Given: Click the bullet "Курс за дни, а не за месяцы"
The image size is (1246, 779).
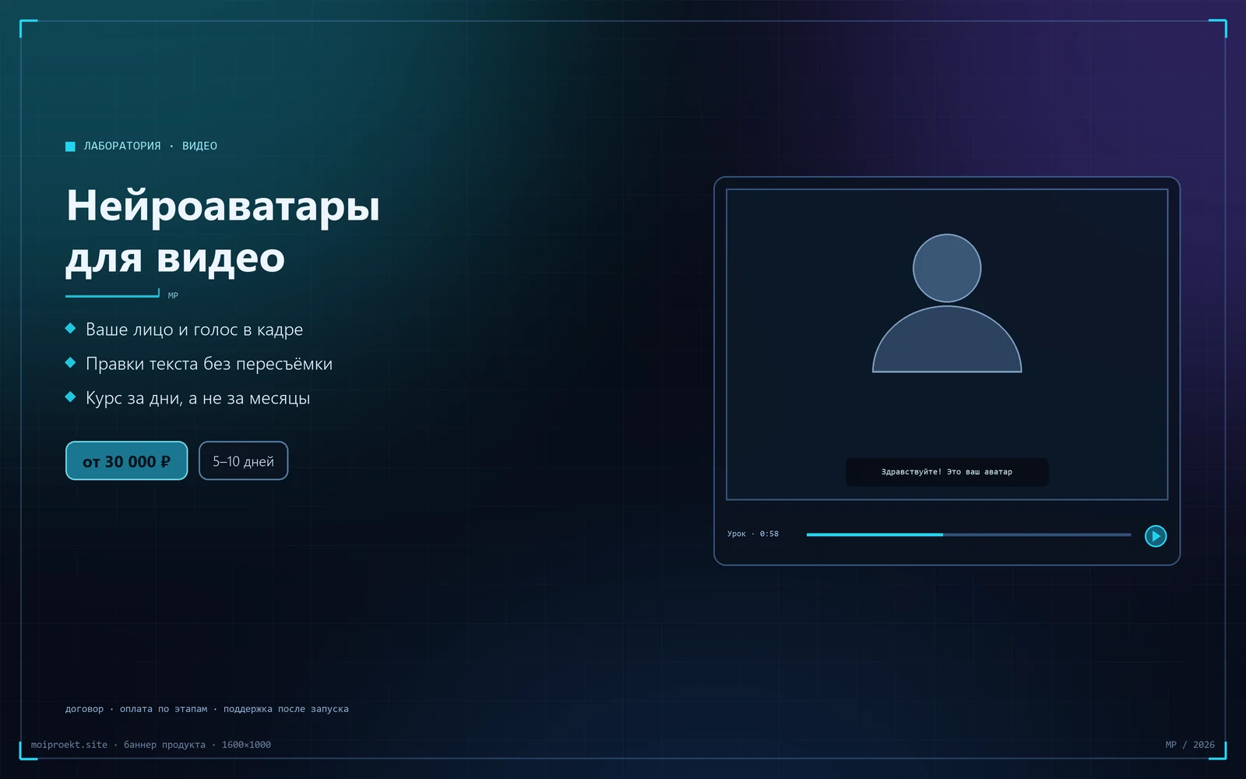Looking at the screenshot, I should tap(198, 398).
